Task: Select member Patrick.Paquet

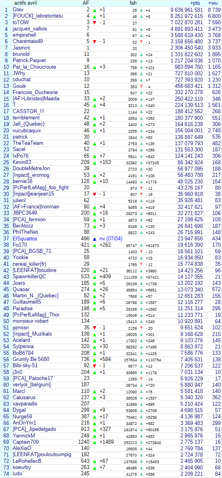Action: pos(30,60)
